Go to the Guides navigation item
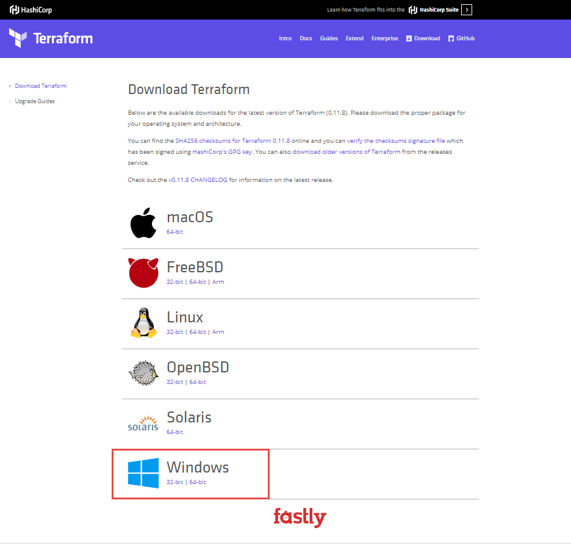Viewport: 571px width, 558px height. (329, 38)
